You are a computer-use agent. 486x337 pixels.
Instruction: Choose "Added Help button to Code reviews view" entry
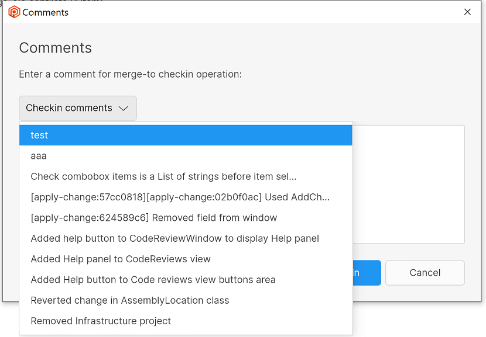point(153,280)
